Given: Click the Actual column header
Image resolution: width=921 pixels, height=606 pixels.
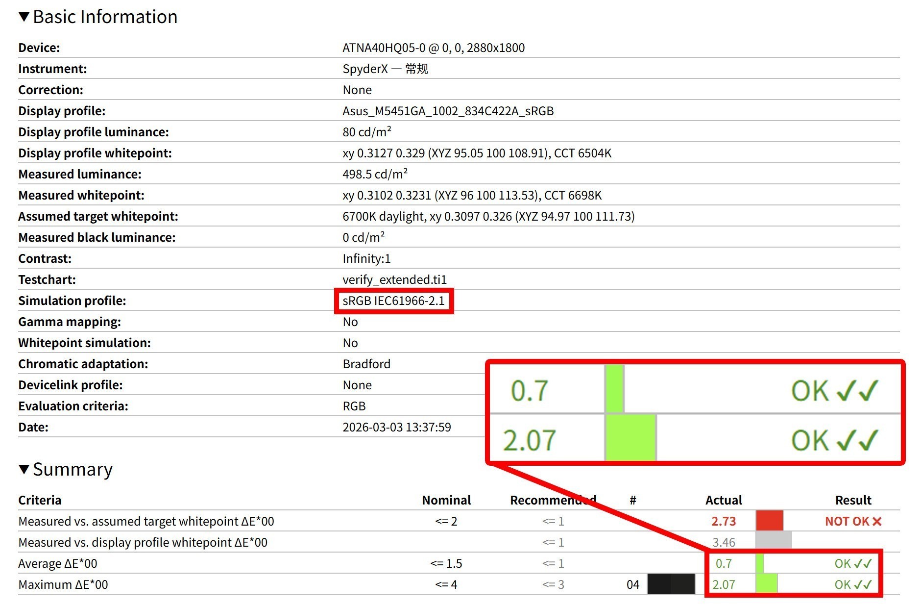Looking at the screenshot, I should tap(723, 501).
